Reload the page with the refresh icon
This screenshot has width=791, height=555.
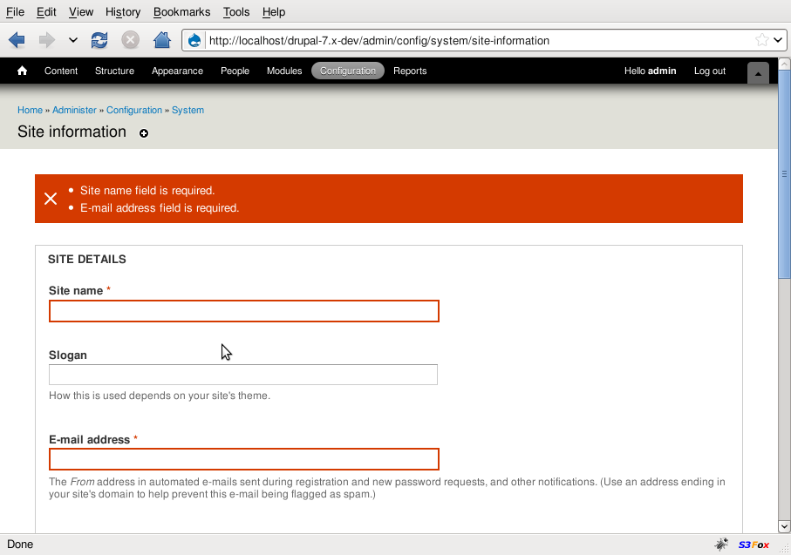click(x=99, y=40)
